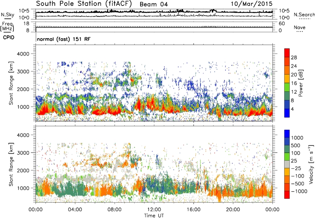Click the "CPID" label
The width and height of the screenshot is (315, 218).
9,37
